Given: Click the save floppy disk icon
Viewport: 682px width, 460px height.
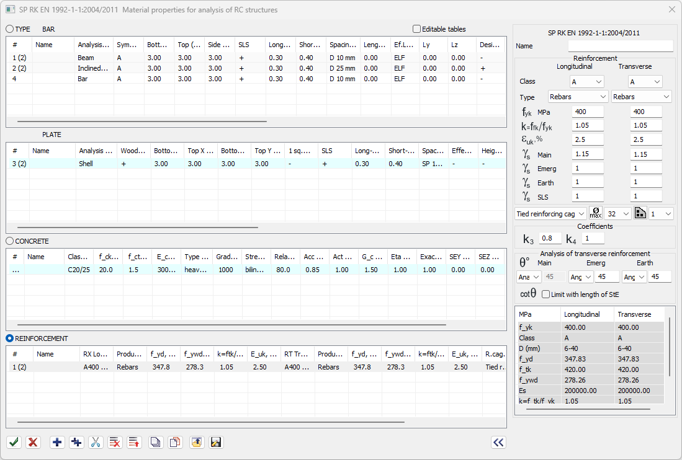Looking at the screenshot, I should pos(216,442).
